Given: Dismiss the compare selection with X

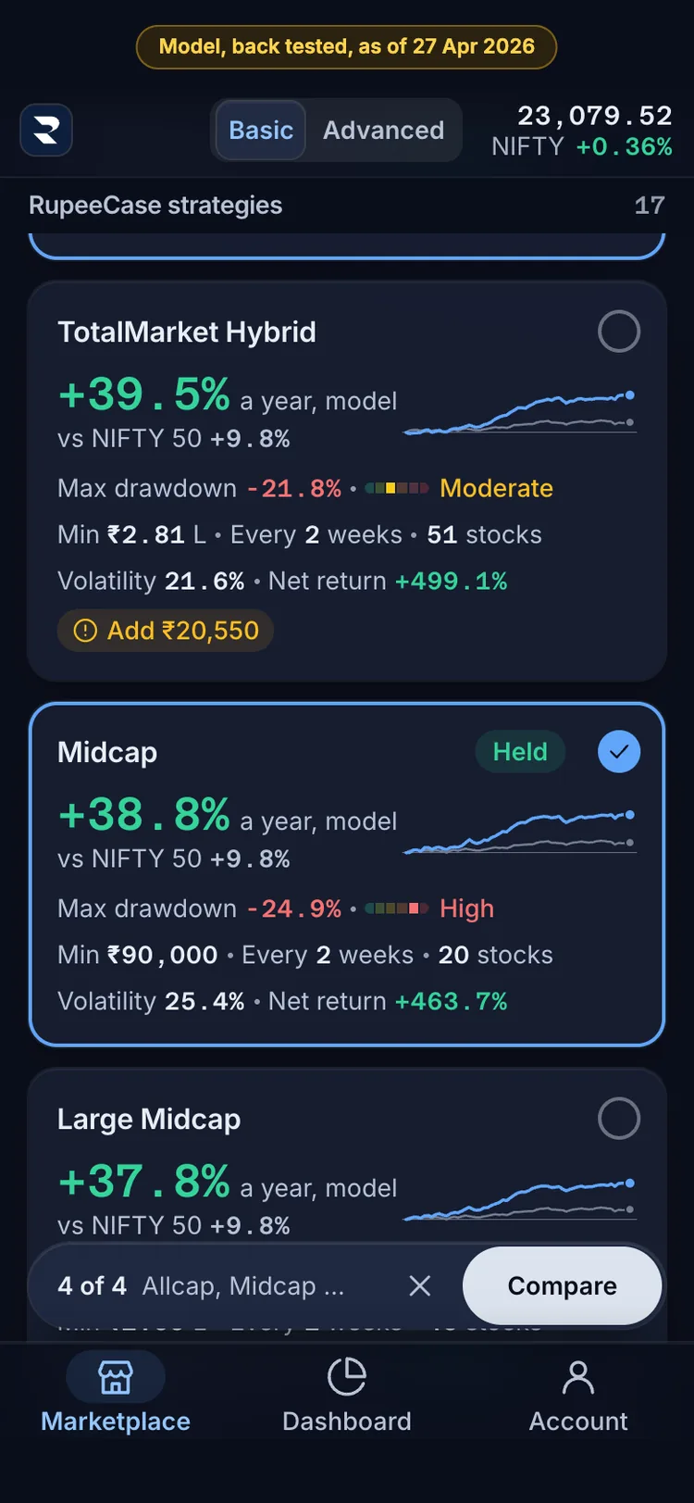Looking at the screenshot, I should [420, 1285].
